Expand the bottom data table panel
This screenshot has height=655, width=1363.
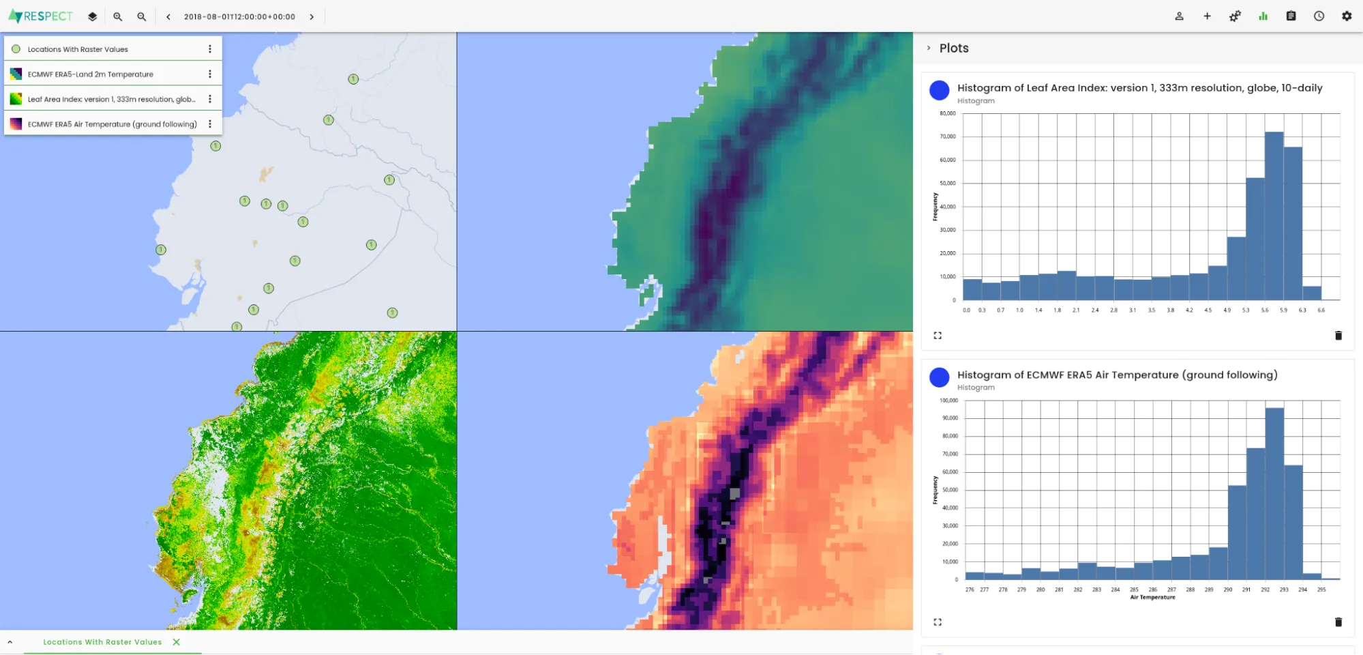click(10, 642)
